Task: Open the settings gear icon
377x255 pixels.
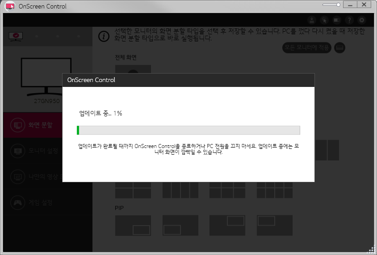Action: coord(362,20)
